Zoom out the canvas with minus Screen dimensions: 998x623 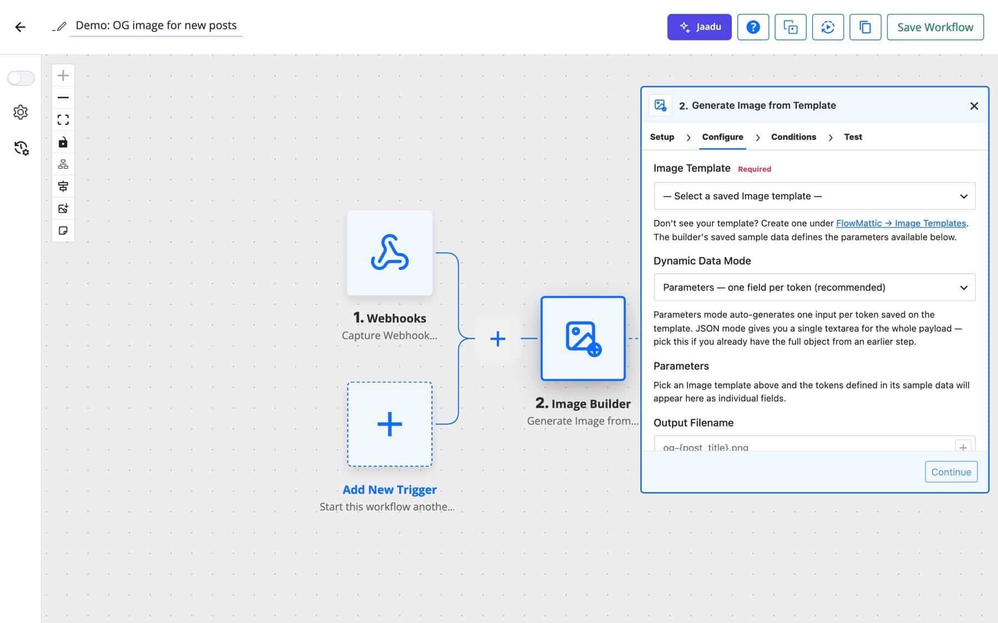(63, 97)
